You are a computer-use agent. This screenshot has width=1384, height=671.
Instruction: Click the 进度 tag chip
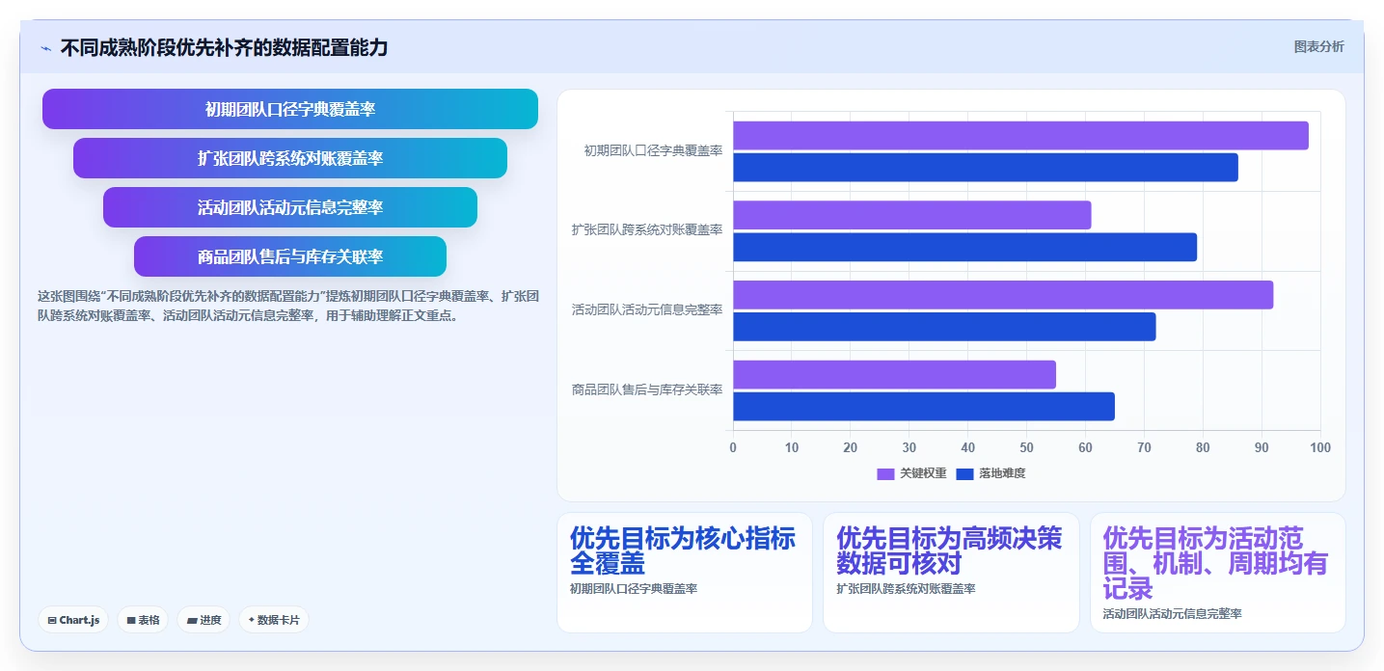[x=204, y=620]
